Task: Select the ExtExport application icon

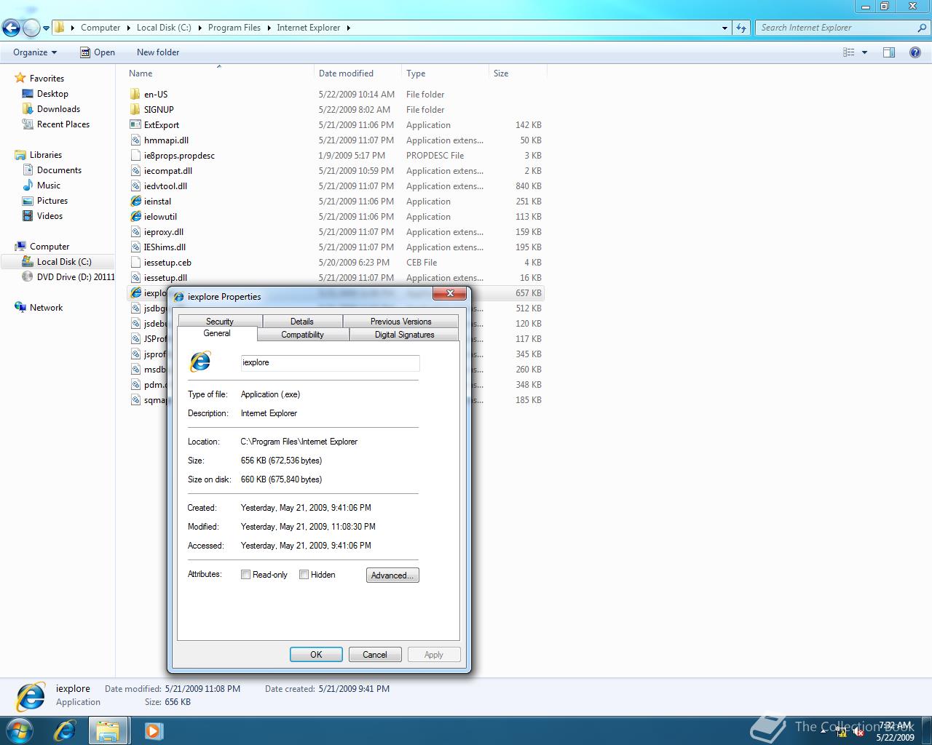Action: 135,124
